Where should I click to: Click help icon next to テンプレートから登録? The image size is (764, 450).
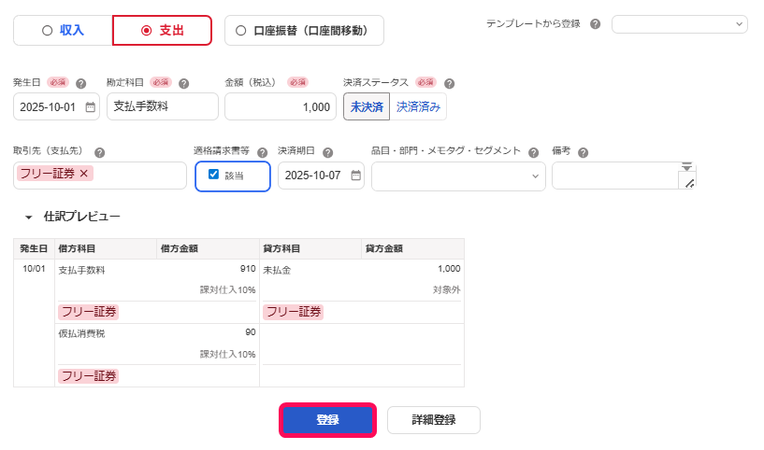[595, 24]
